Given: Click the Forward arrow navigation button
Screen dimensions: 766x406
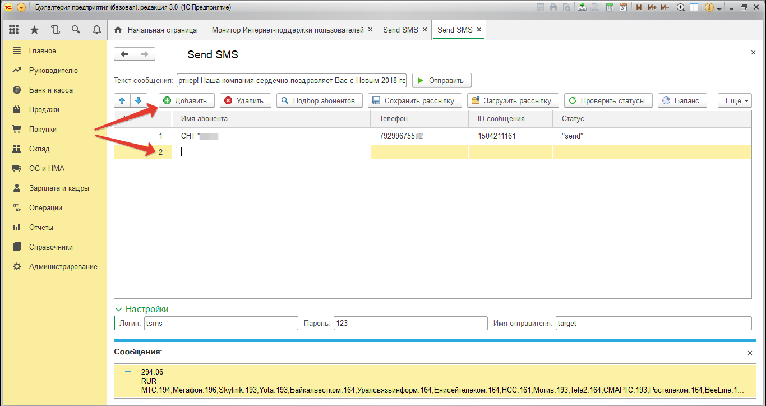Looking at the screenshot, I should point(145,54).
